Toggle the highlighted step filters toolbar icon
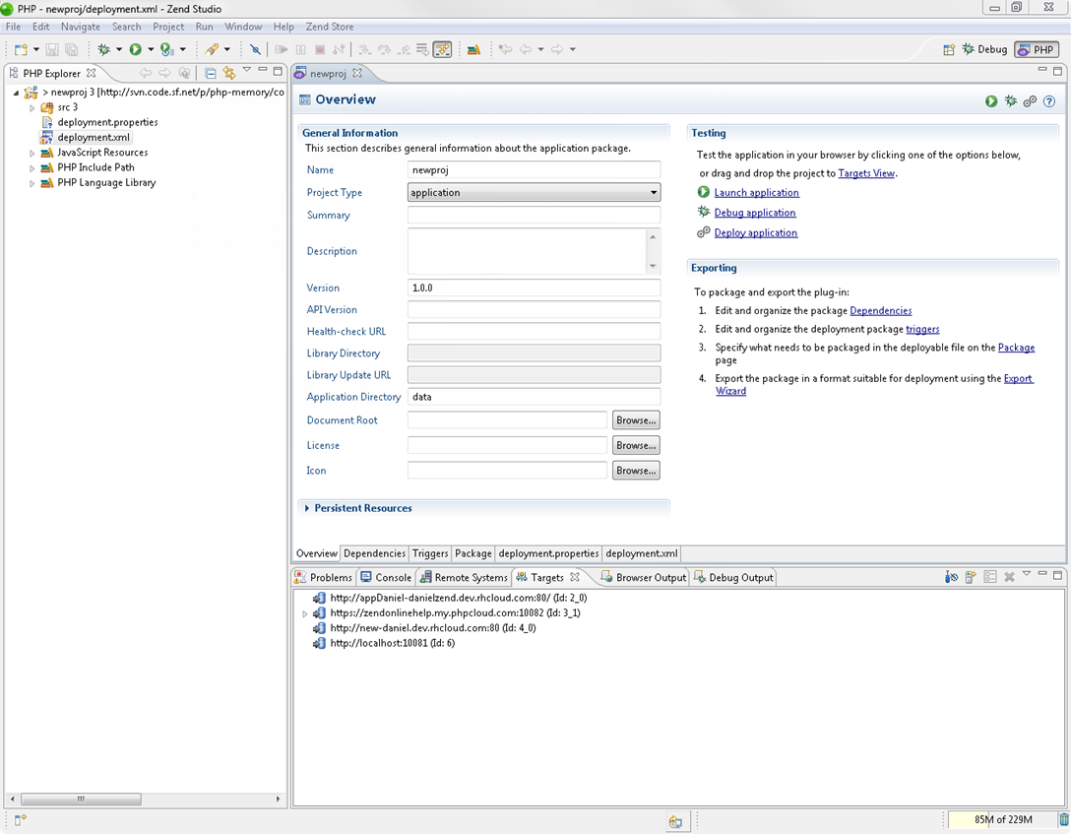This screenshot has height=834, width=1071. [443, 49]
